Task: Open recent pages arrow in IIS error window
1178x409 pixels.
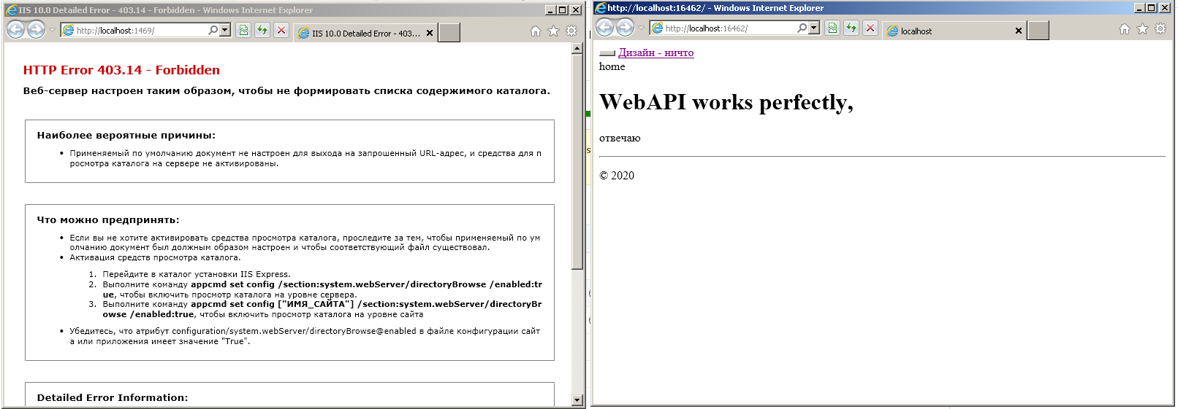Action: (52, 31)
